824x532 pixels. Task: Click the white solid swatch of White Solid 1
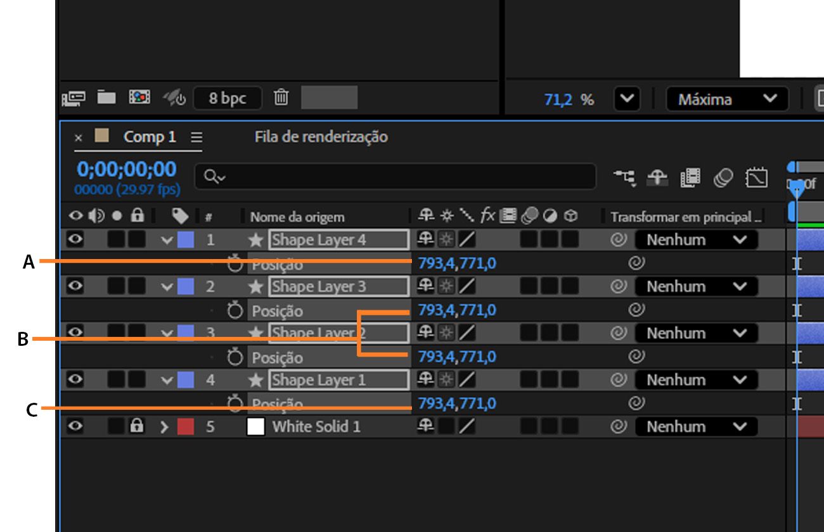click(255, 427)
